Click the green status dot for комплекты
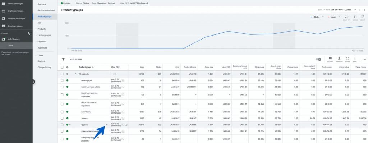368x143 pixels. click(67, 112)
